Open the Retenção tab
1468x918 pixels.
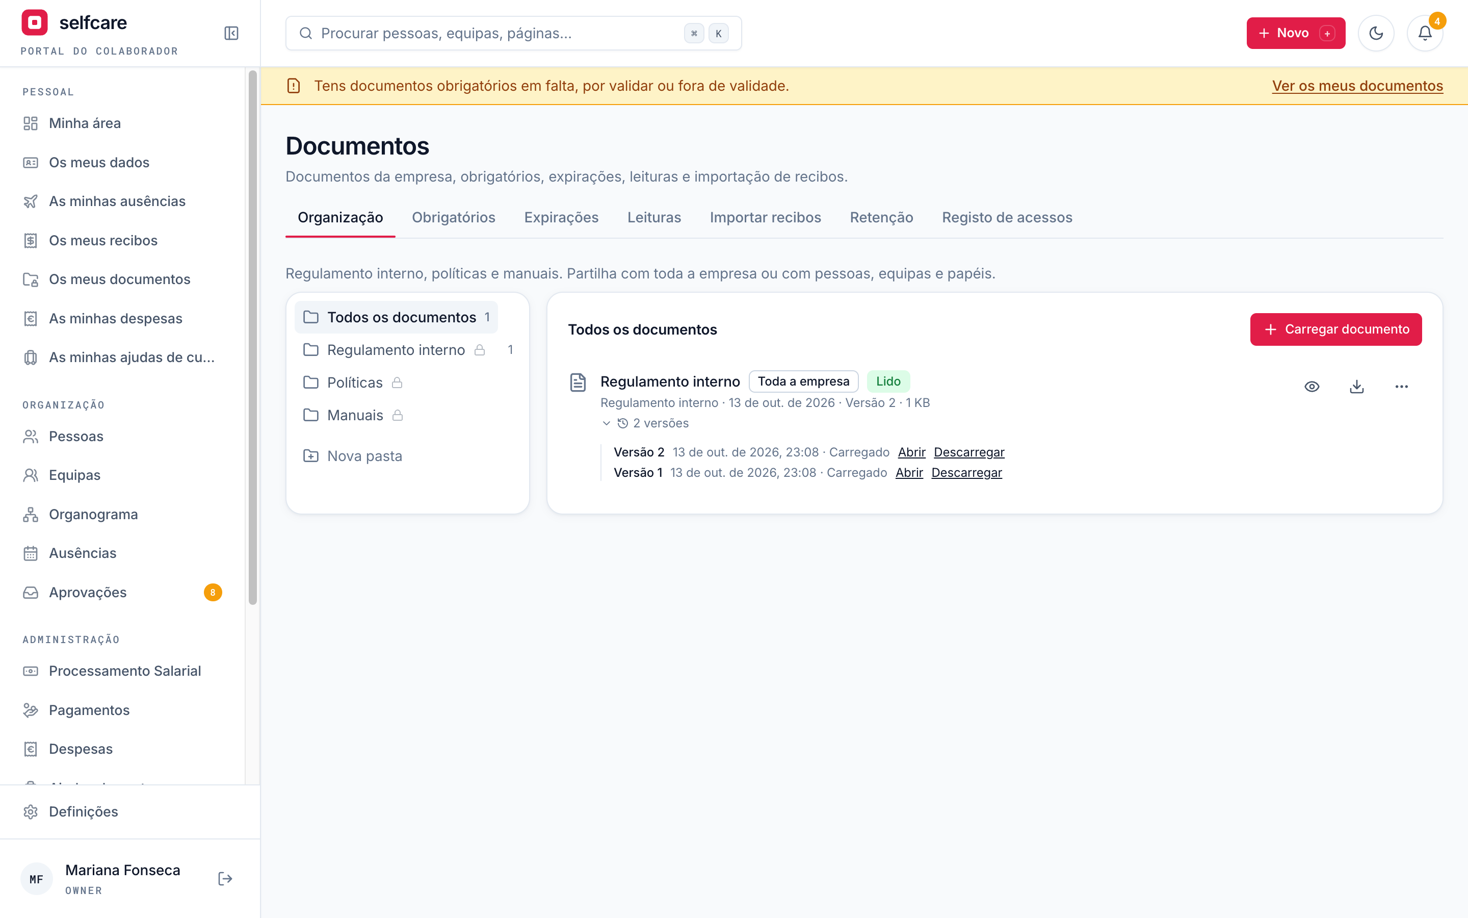tap(881, 217)
